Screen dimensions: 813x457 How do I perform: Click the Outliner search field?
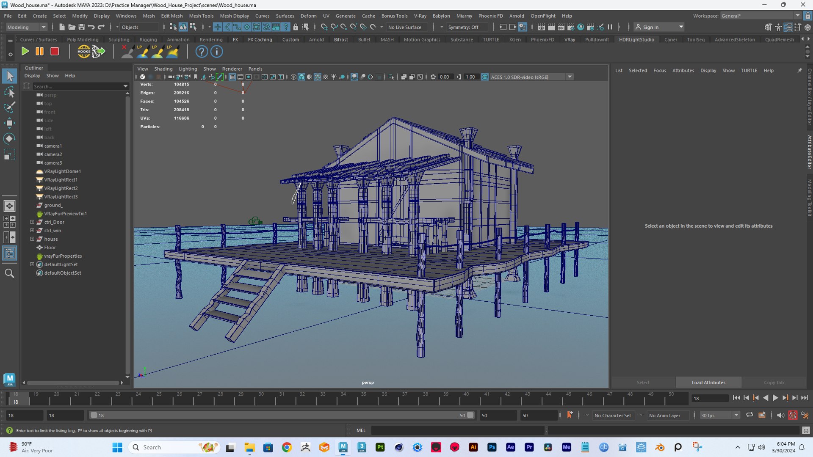pos(80,86)
